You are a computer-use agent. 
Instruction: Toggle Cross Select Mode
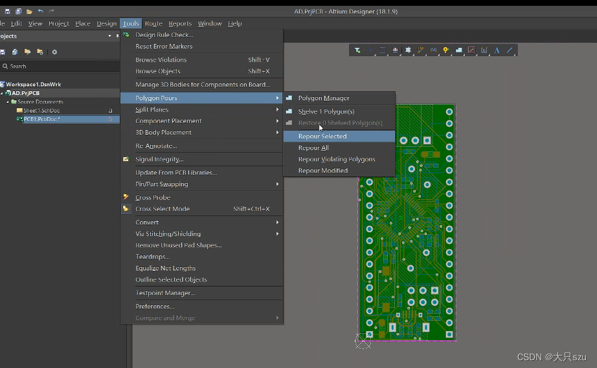tap(163, 209)
